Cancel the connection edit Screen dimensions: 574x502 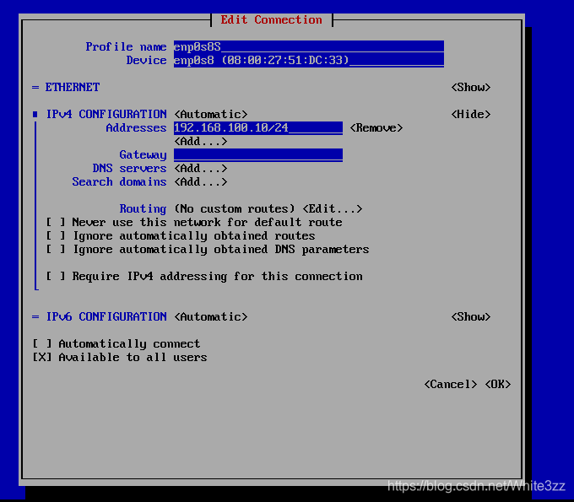tap(451, 385)
